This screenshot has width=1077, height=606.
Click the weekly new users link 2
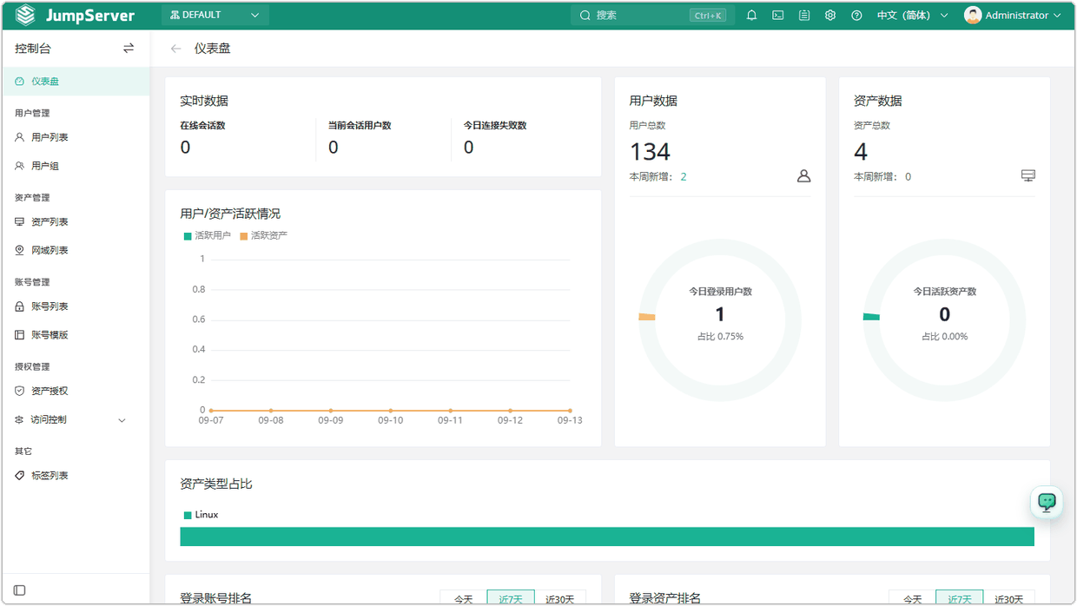[x=684, y=177]
